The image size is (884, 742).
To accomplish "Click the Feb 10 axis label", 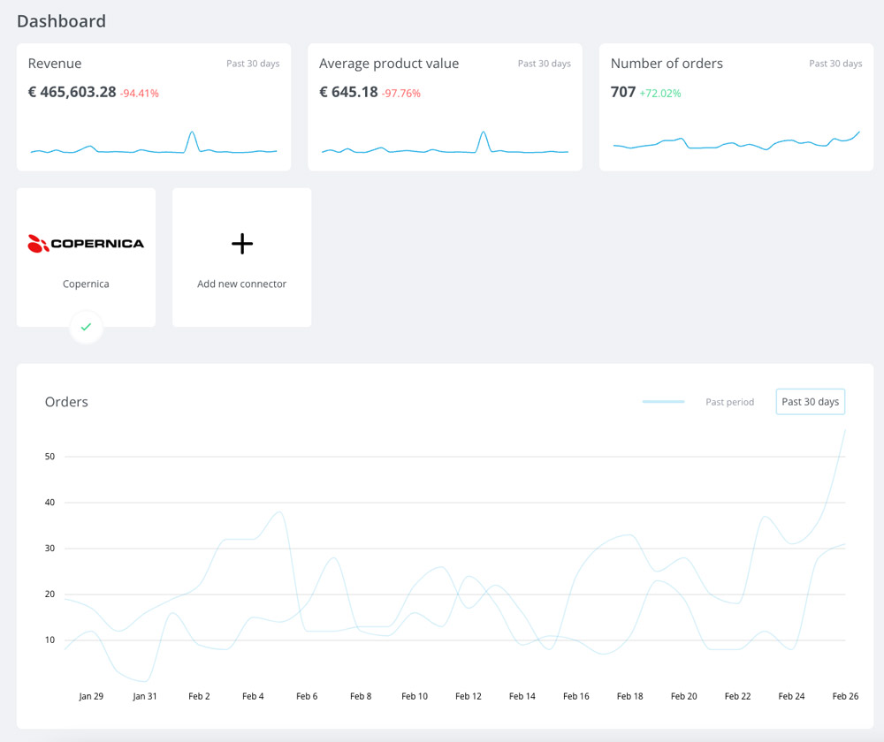I will [x=415, y=696].
